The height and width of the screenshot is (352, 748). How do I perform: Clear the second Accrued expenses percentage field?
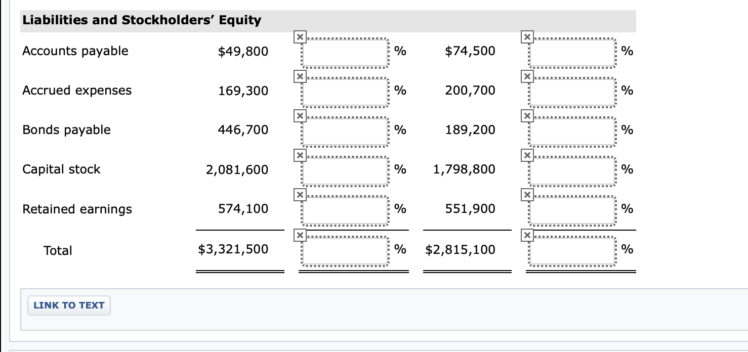point(526,76)
